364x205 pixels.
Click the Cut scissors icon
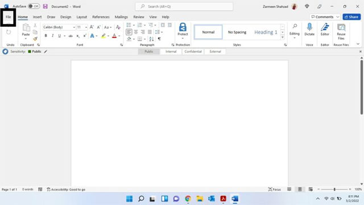[x=35, y=25]
